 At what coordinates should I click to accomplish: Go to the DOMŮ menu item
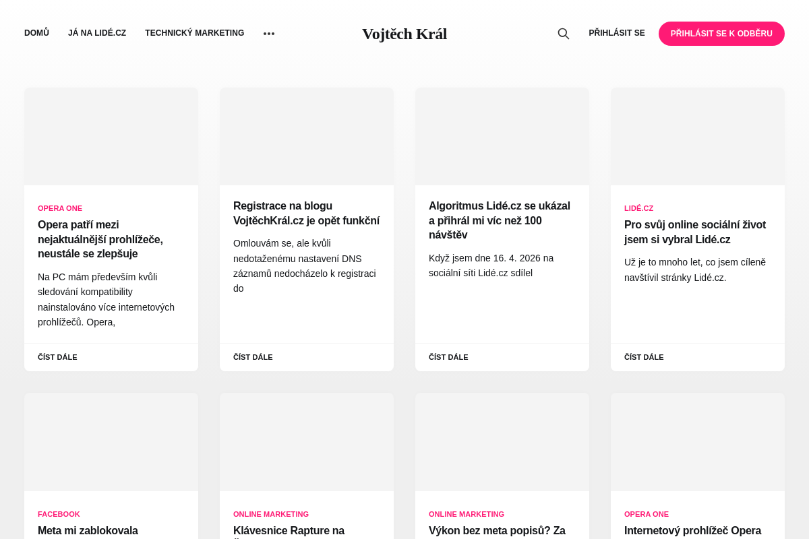[x=36, y=33]
